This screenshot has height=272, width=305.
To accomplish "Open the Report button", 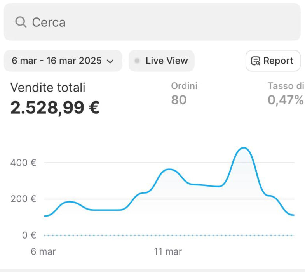I will [273, 61].
